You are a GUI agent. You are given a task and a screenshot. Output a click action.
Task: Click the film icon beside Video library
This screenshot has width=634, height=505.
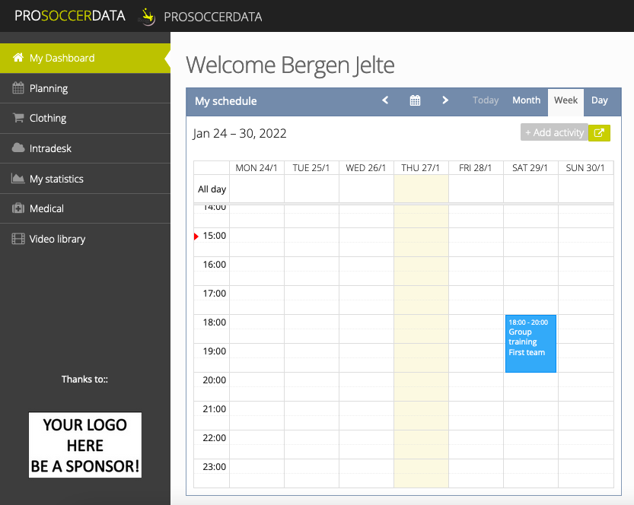coord(18,239)
